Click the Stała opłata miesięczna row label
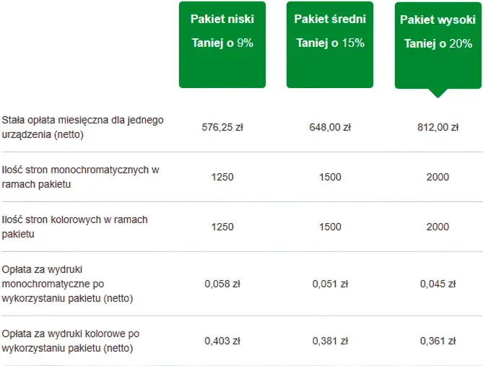 [83, 127]
